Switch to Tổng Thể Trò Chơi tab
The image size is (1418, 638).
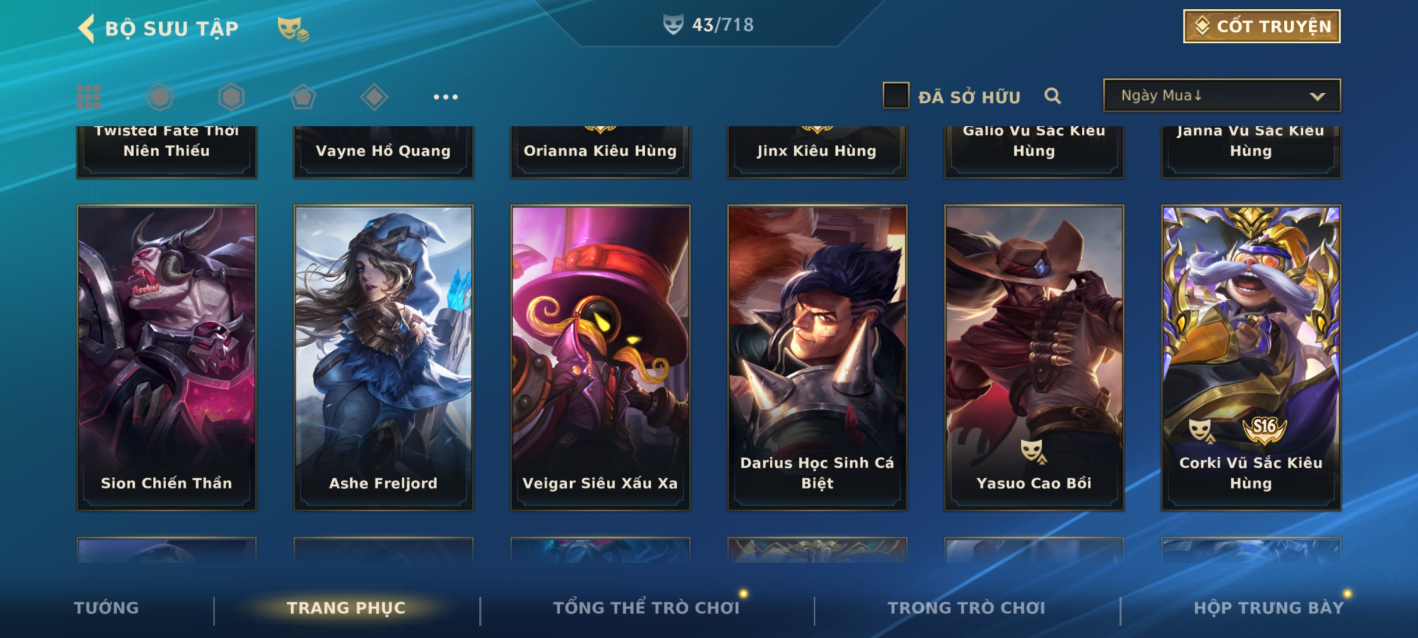point(646,608)
